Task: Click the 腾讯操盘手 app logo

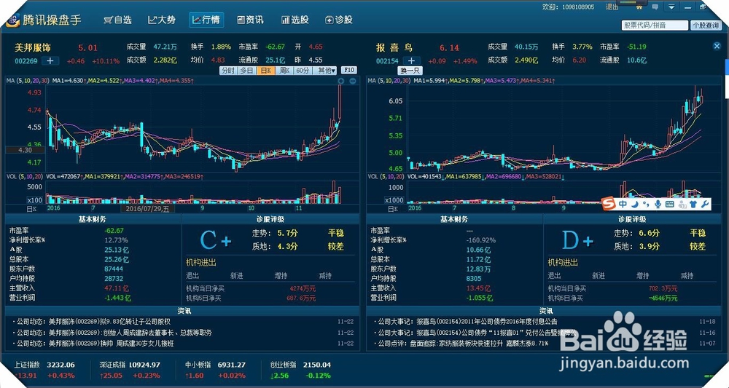Action: (x=44, y=20)
